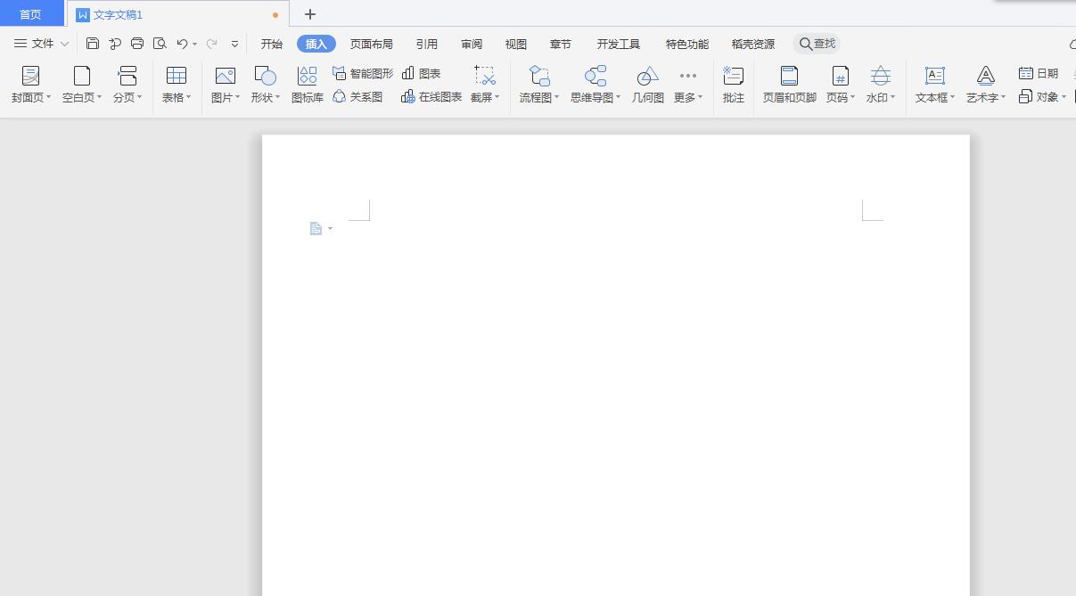Open the Watermark (水印) dropdown
Screen dimensions: 1076x596
coord(894,97)
